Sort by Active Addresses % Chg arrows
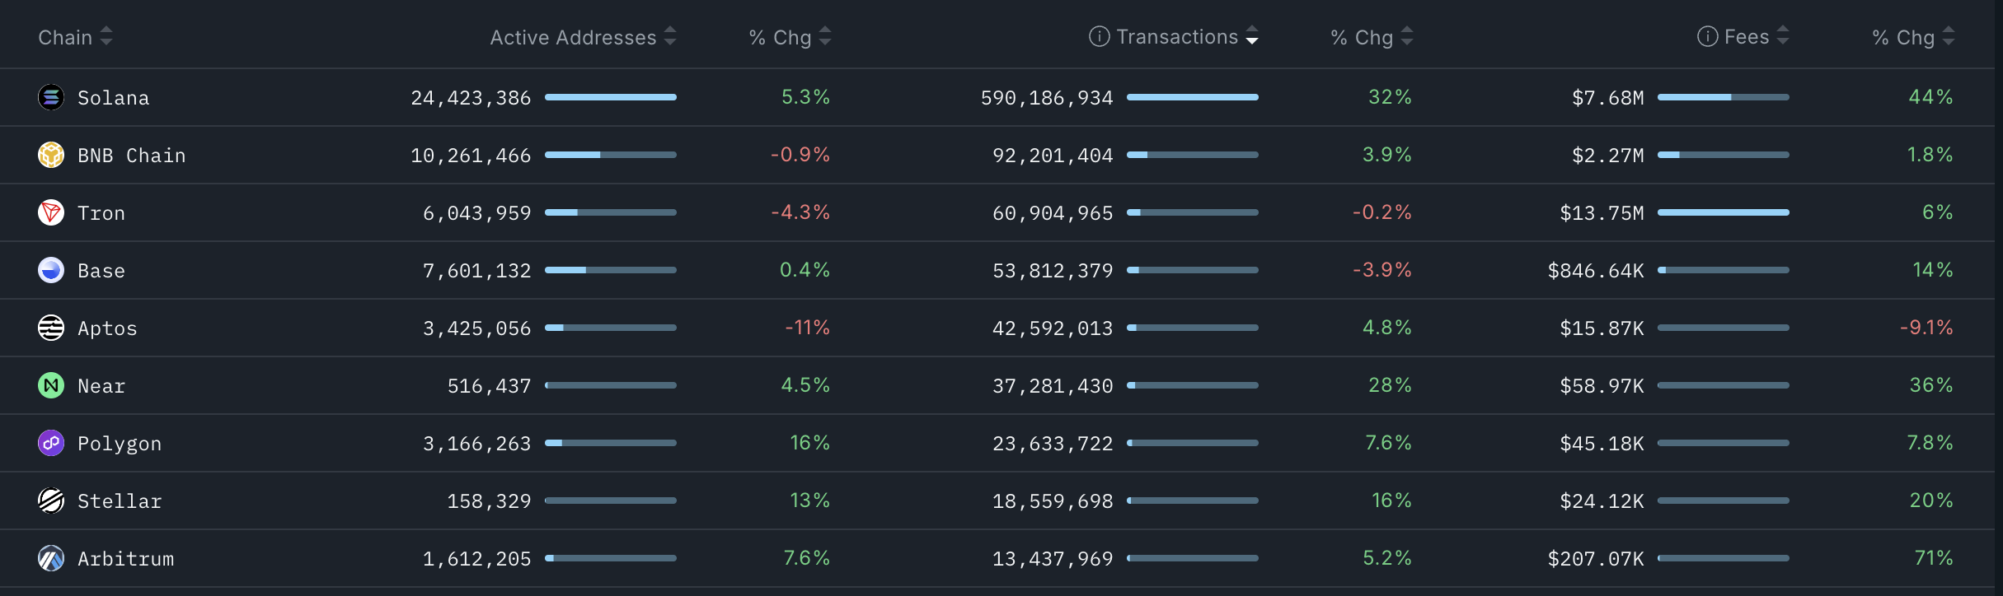This screenshot has height=596, width=2003. pos(825,36)
